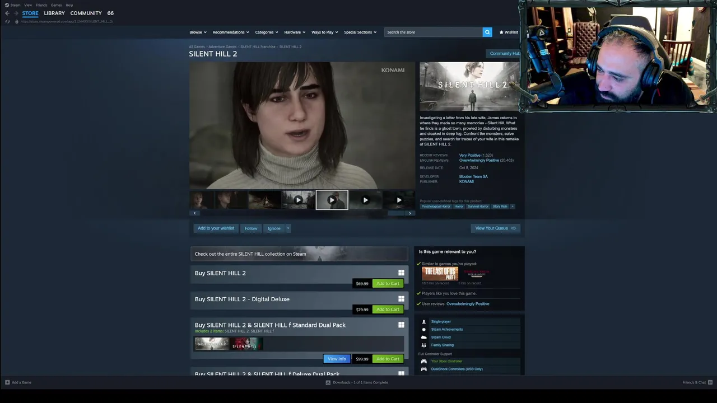Click the Steam logo in the top-left corner
This screenshot has width=717, height=403.
click(7, 5)
